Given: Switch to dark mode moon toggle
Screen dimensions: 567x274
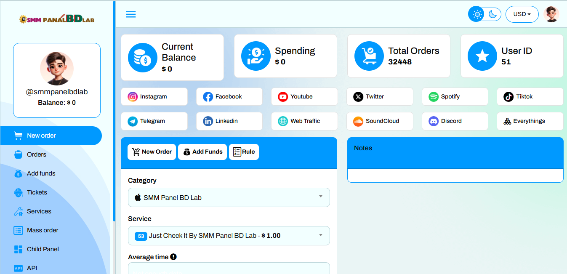Looking at the screenshot, I should [493, 14].
